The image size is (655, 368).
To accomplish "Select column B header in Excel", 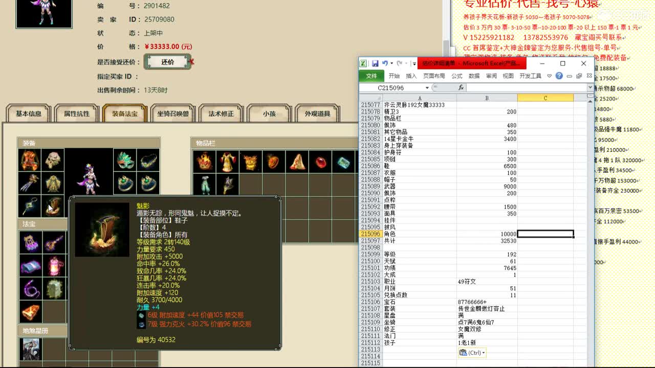I will coord(487,98).
